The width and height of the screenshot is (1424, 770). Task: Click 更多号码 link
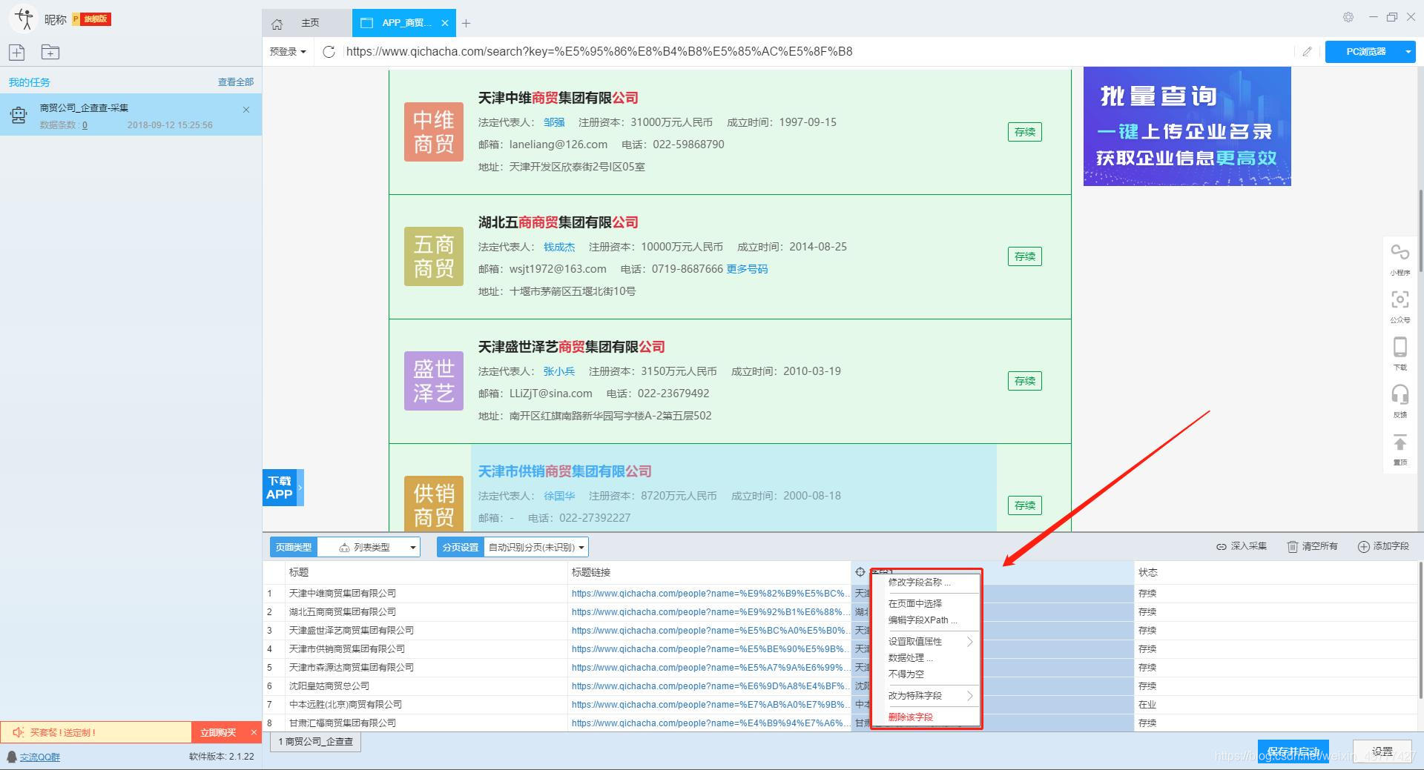[x=747, y=269]
